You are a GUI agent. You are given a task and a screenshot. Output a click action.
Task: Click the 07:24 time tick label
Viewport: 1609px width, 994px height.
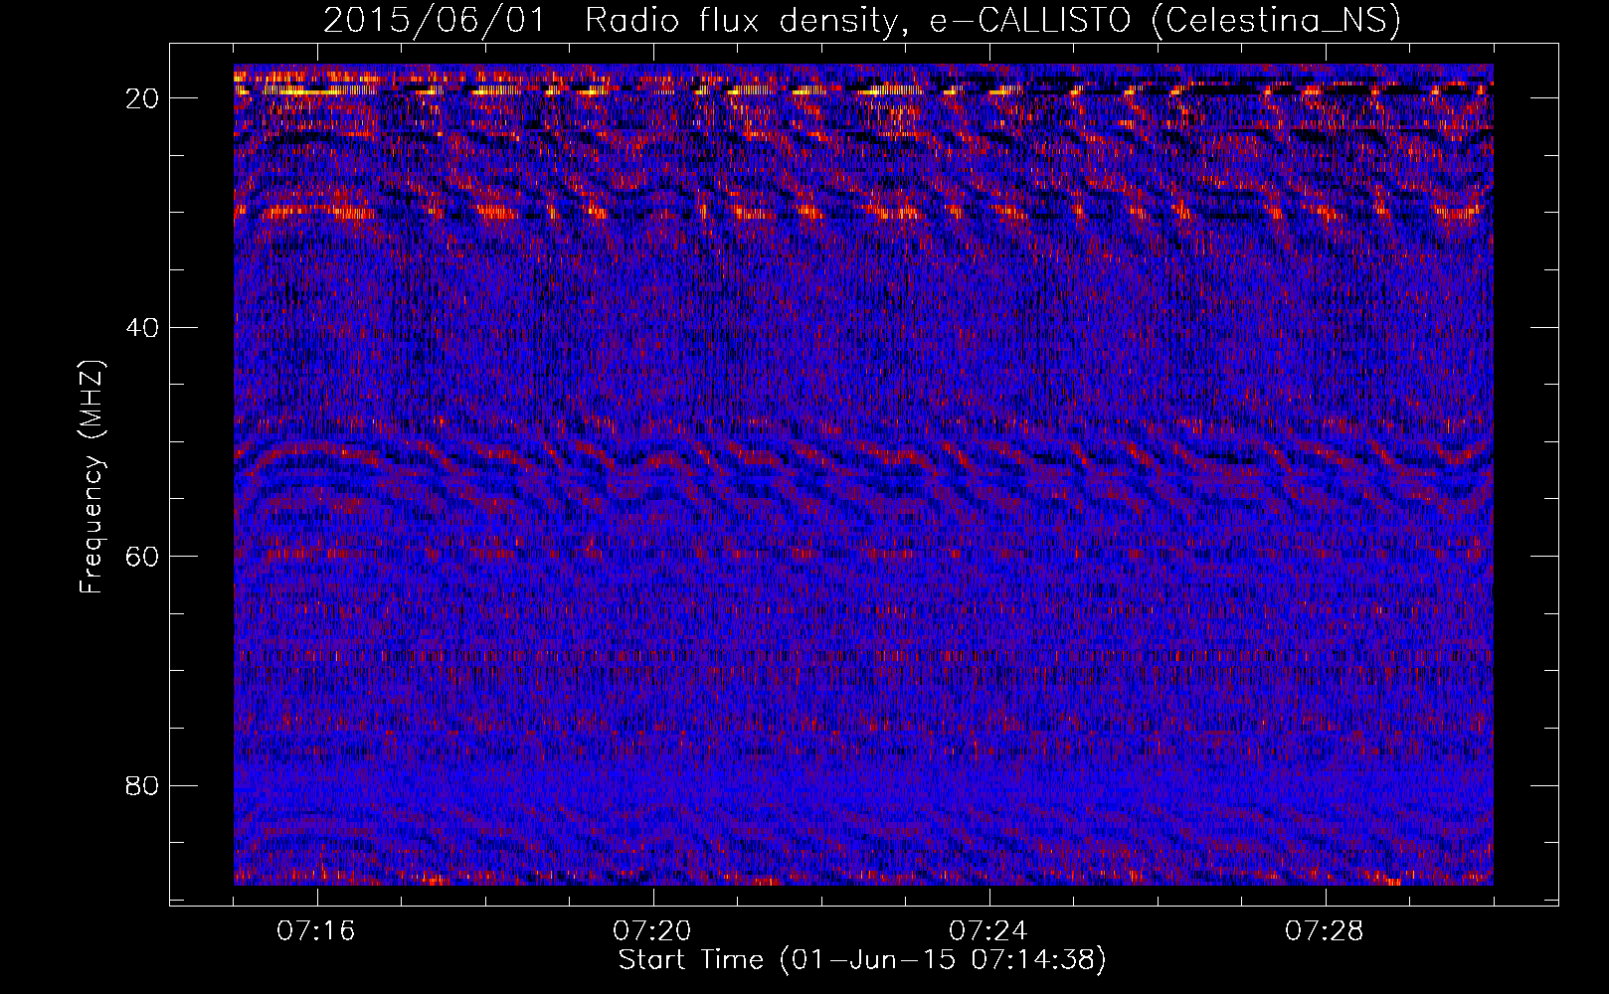point(988,931)
